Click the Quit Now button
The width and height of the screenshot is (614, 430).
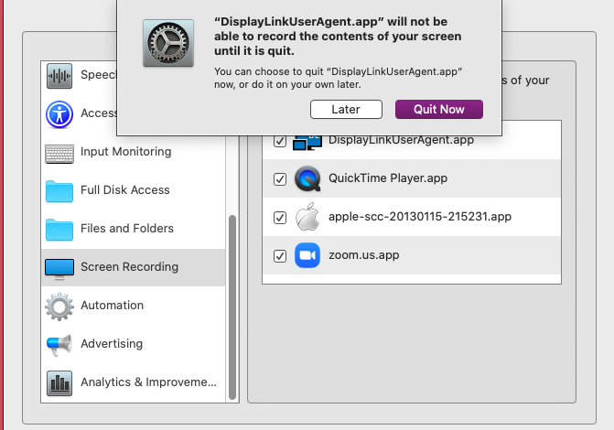coord(439,109)
